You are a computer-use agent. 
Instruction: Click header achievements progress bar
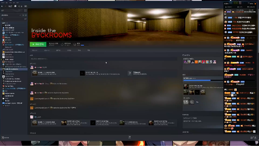click(x=85, y=45)
